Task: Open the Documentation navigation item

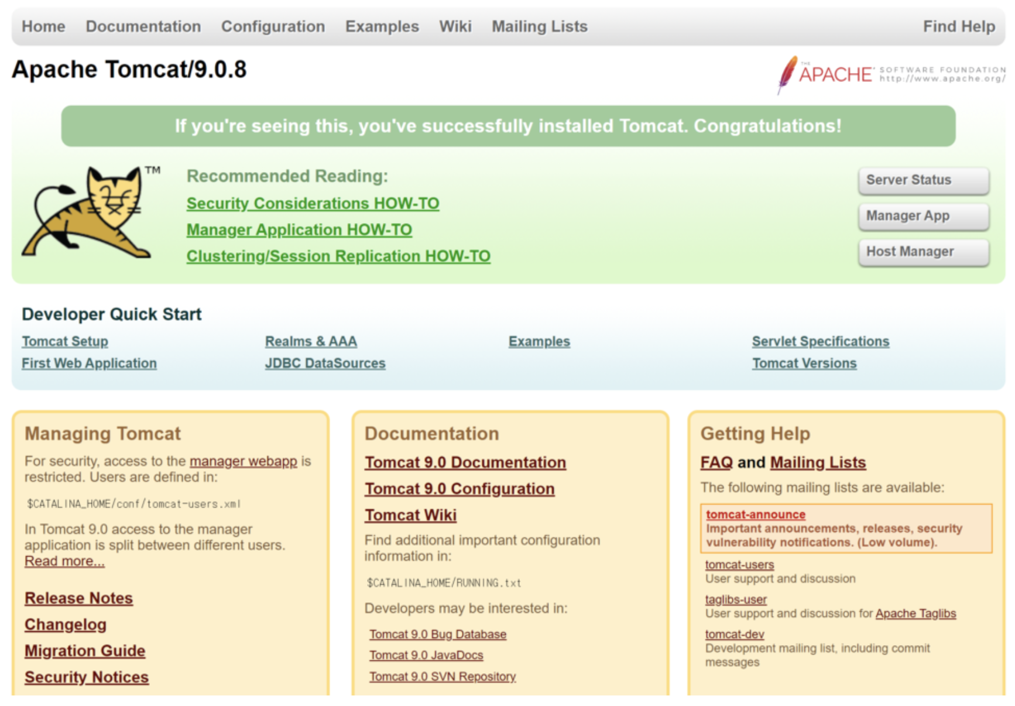Action: click(143, 26)
